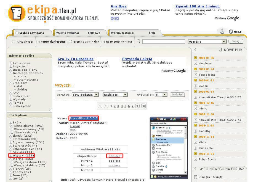Click arrow icon beside Pidgin Icons
Image resolution: width=253 pixels, height=182 pixels.
point(196,159)
